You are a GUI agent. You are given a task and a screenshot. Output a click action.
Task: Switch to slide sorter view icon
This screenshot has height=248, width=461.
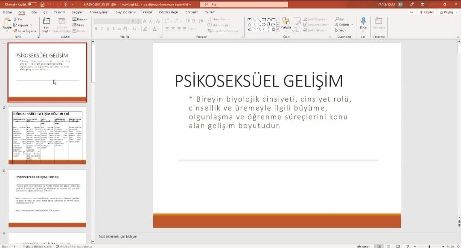coord(388,246)
